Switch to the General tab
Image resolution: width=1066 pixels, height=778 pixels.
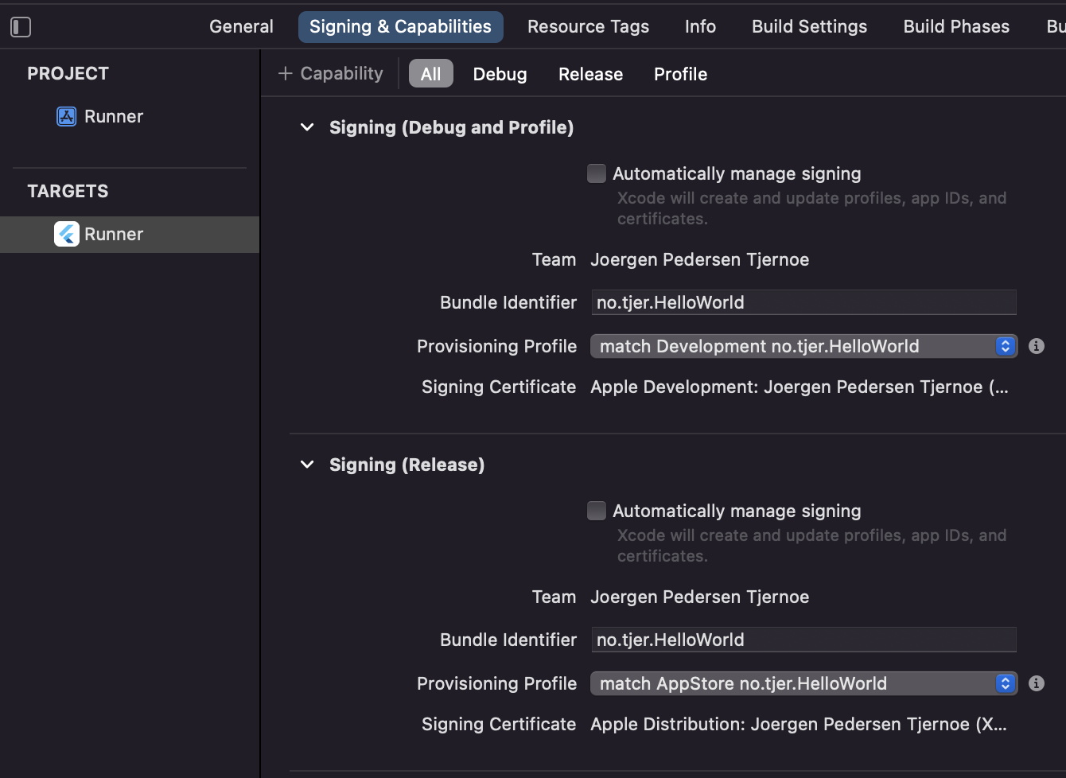[x=241, y=27]
